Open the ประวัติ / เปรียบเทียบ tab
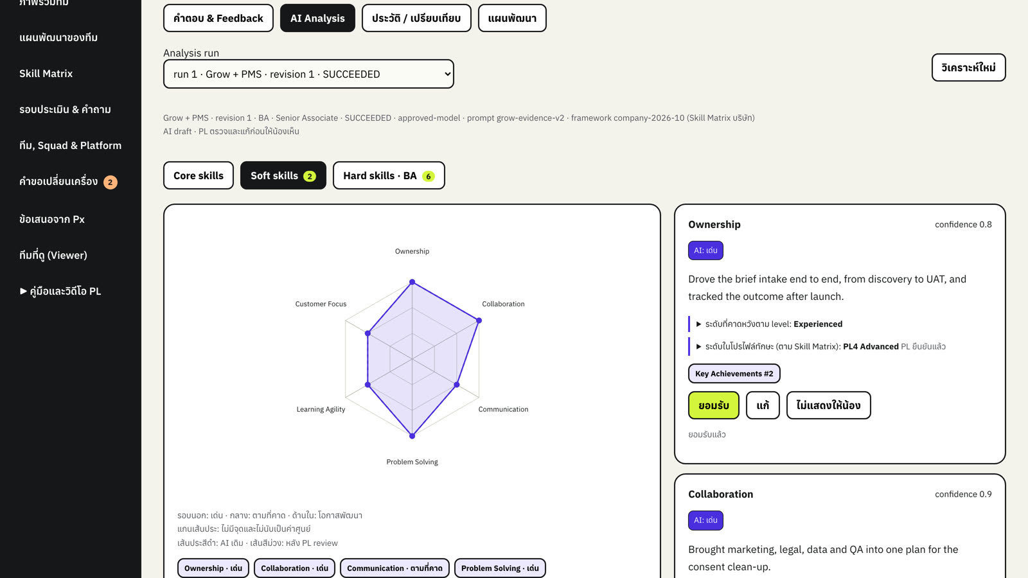 pyautogui.click(x=416, y=18)
